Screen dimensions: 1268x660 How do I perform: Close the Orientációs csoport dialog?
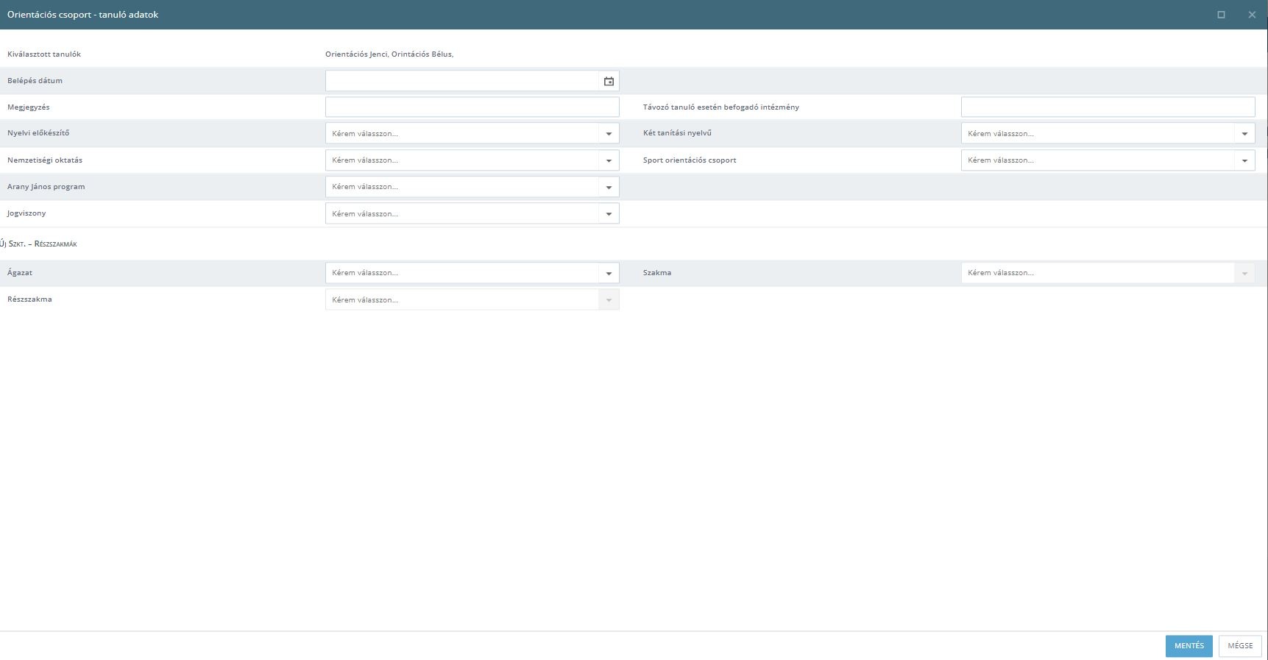tap(1252, 15)
